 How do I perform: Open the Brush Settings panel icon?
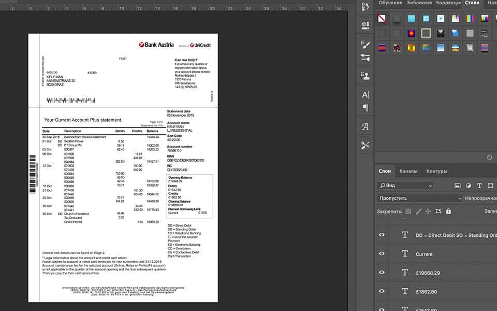[365, 44]
